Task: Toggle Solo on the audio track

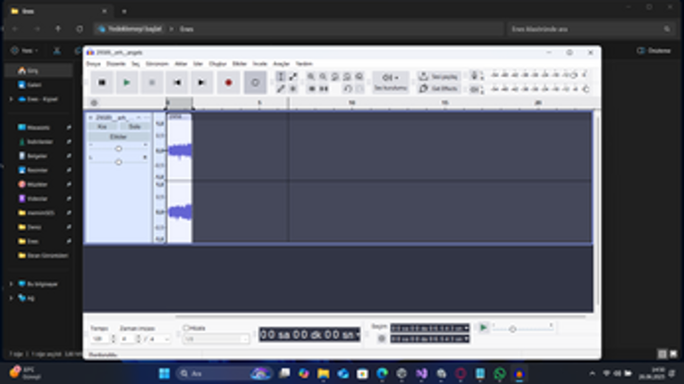Action: point(134,127)
